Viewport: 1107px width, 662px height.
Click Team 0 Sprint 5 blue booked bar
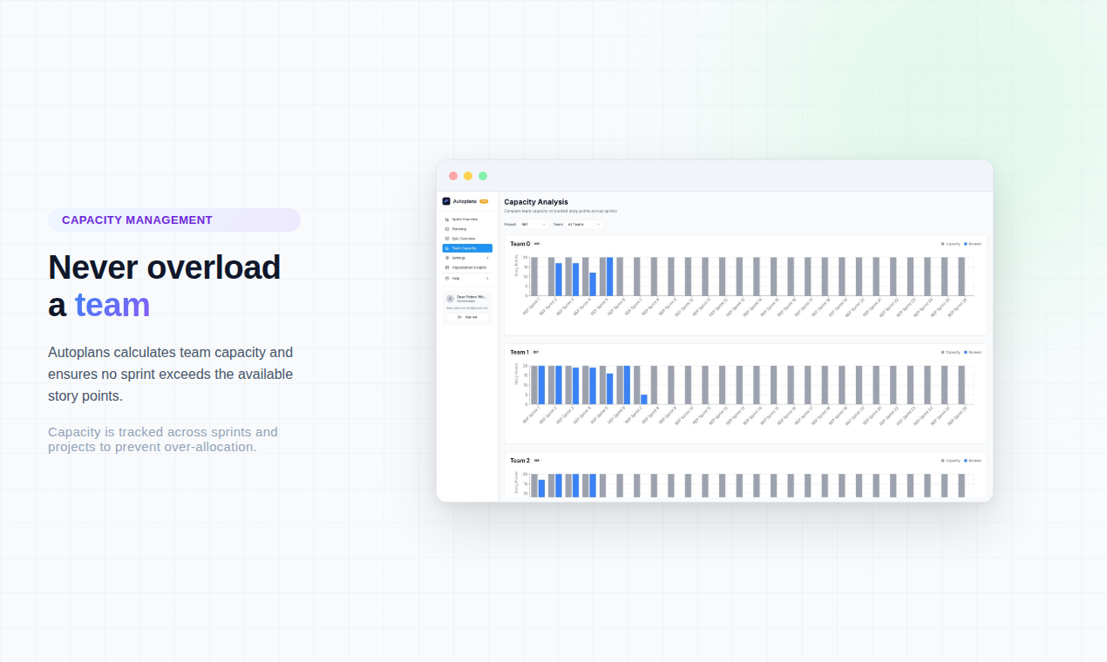click(610, 276)
